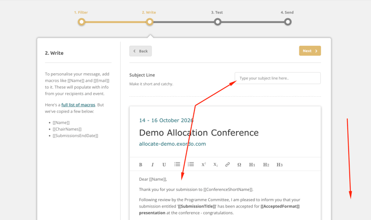This screenshot has width=371, height=220.
Task: Underline the selected text
Action: [x=164, y=165]
